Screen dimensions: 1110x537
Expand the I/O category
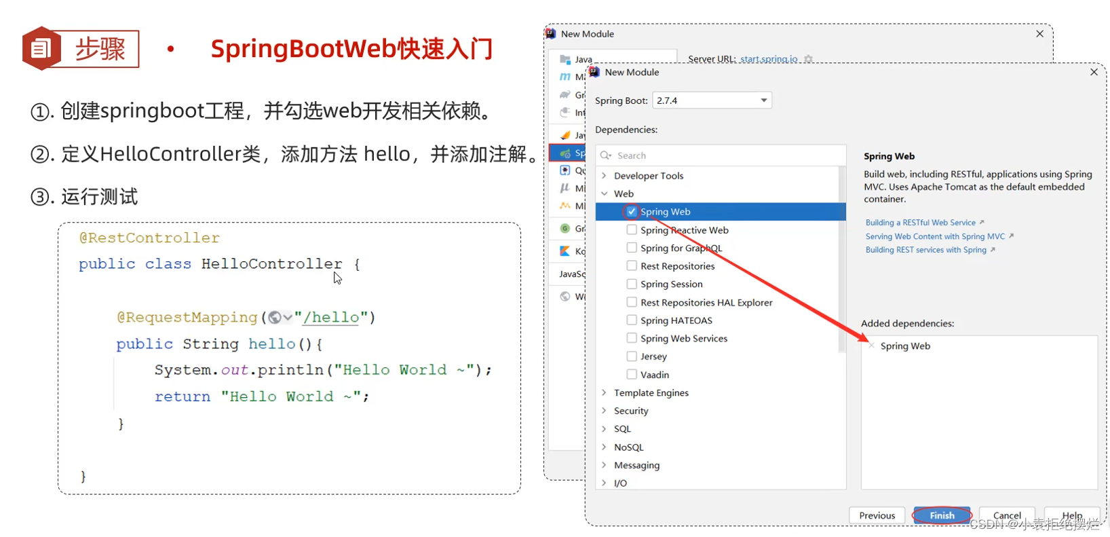coord(605,483)
